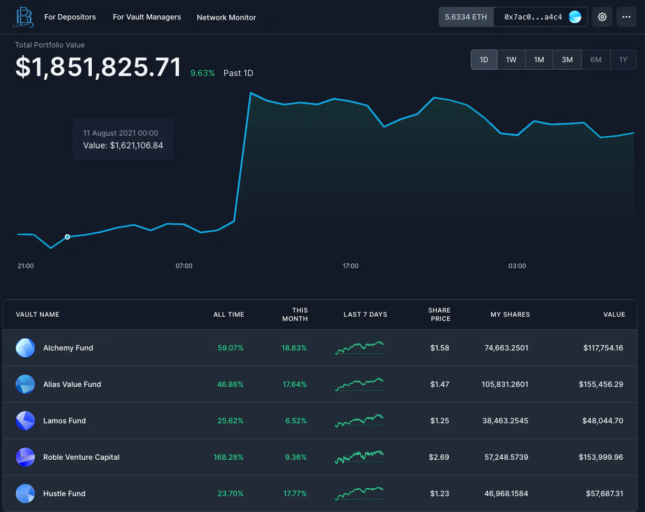Open the For Depositors page
Image resolution: width=645 pixels, height=512 pixels.
click(70, 17)
